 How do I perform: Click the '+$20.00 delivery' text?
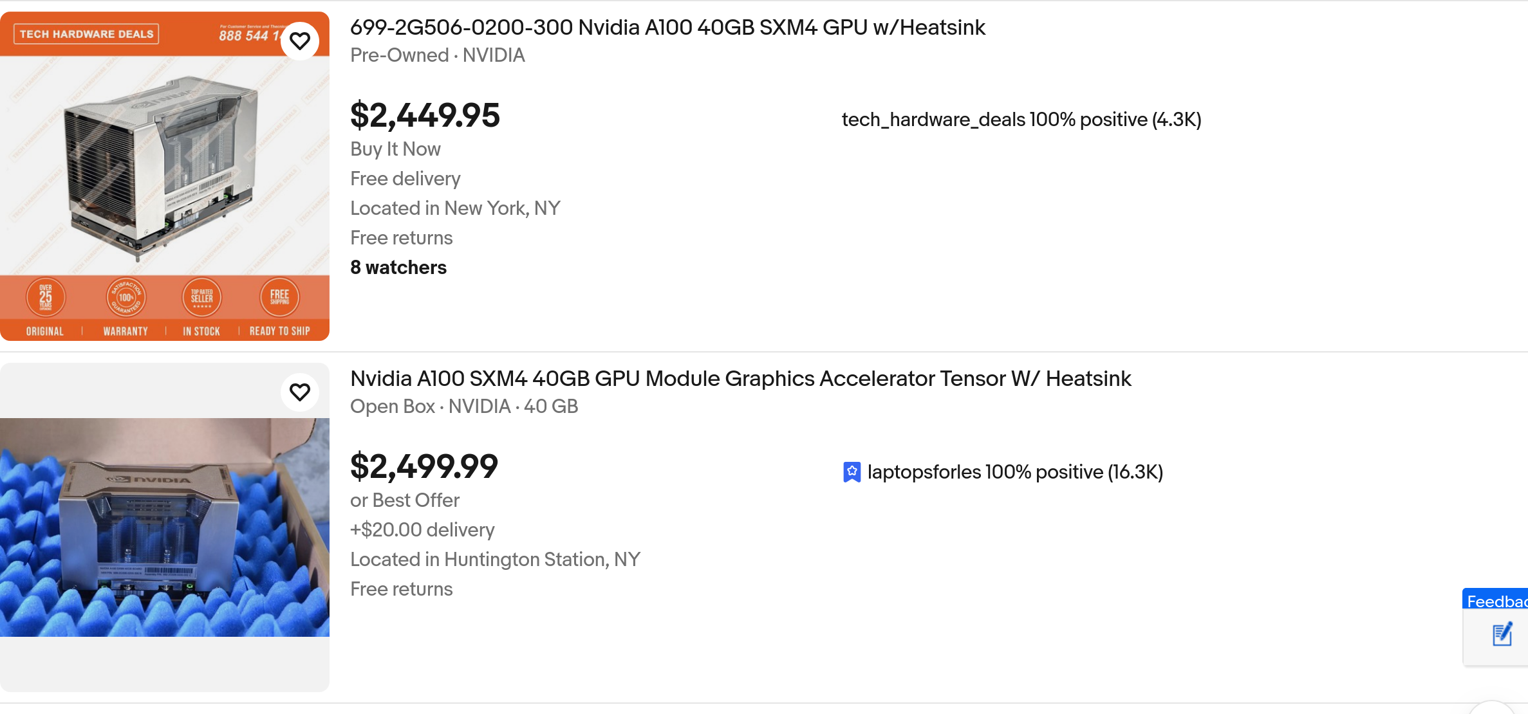pos(422,530)
